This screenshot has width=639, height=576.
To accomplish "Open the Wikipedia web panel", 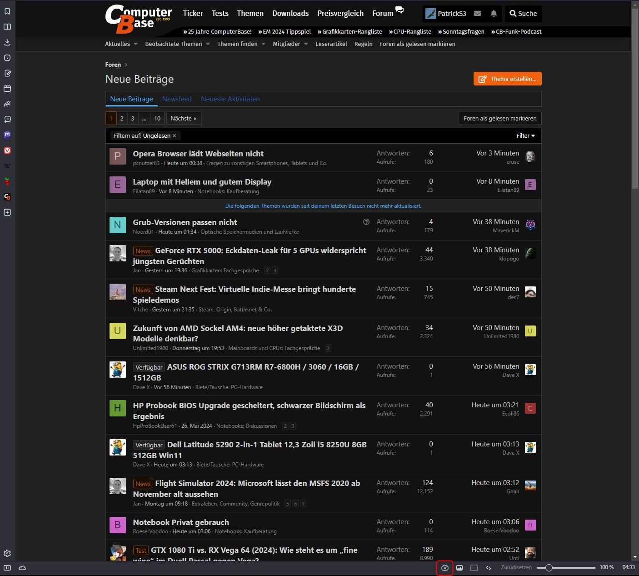I will [x=7, y=166].
